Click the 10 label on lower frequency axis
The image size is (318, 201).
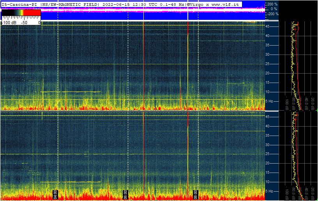[x=268, y=182]
